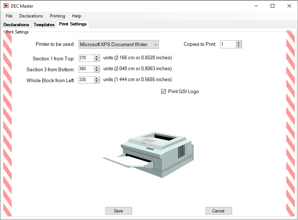Open the Printer to be used dropdown
The height and width of the screenshot is (220, 298).
pos(119,44)
